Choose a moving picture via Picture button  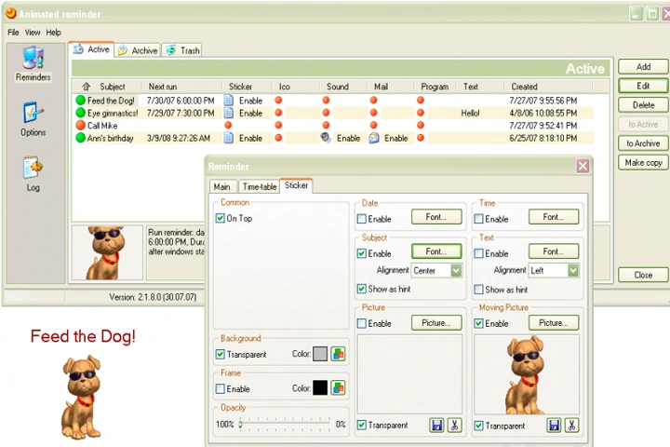[x=554, y=323]
